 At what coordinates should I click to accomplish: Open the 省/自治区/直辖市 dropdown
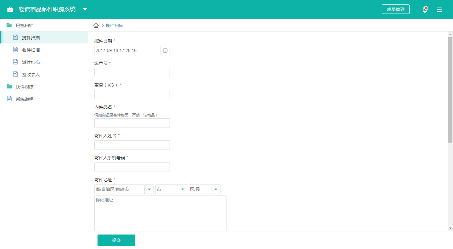point(149,189)
